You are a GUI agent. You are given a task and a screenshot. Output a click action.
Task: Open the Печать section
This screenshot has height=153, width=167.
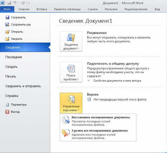pos(11,76)
